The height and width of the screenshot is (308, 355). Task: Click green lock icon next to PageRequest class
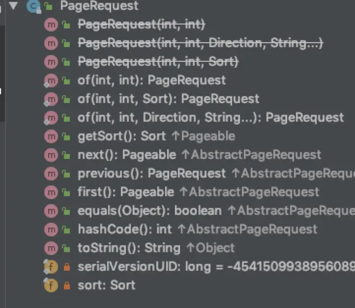pos(49,6)
